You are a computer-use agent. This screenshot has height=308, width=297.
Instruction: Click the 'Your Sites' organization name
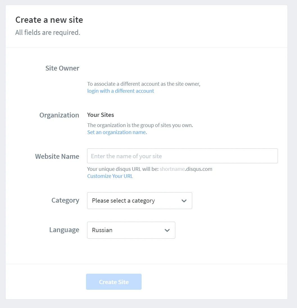[101, 115]
